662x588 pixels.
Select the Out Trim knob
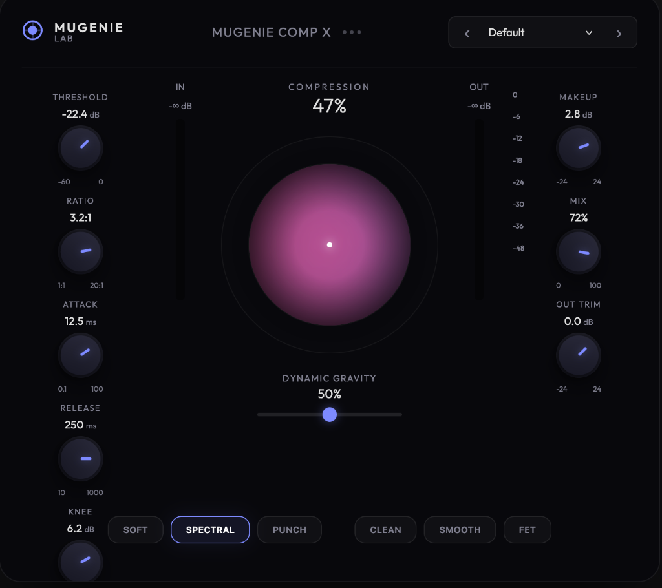point(578,355)
